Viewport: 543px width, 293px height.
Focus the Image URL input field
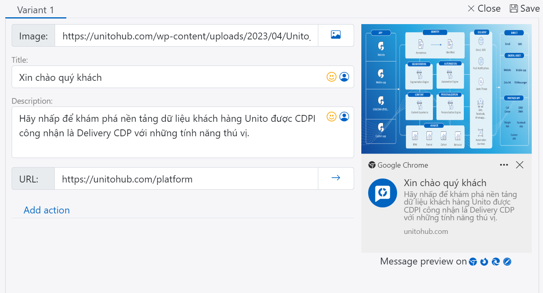coord(186,36)
